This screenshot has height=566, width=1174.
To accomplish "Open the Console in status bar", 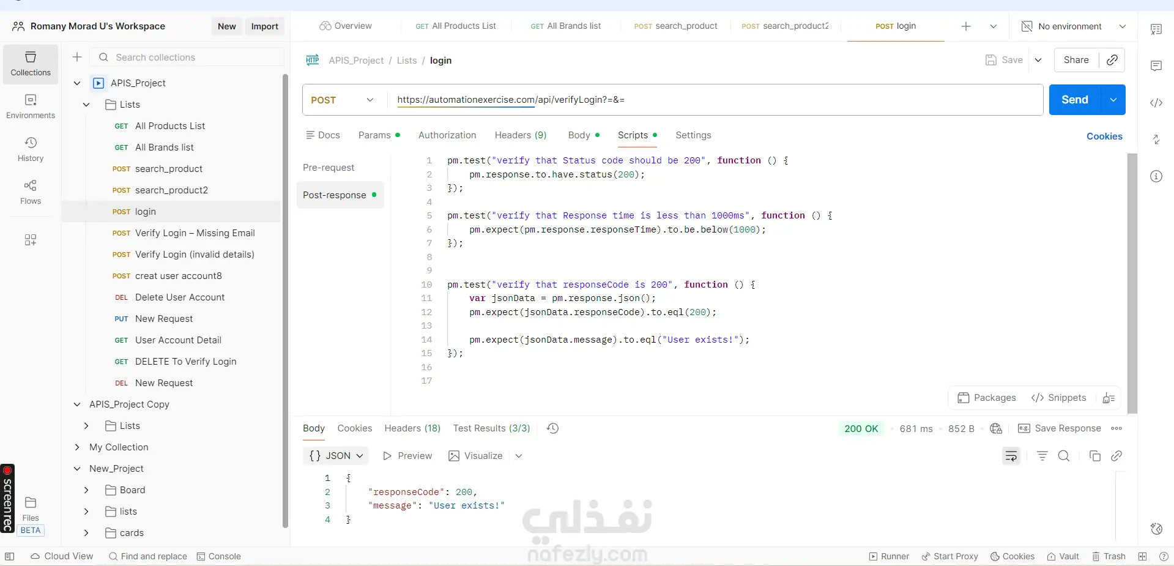I will tap(219, 556).
